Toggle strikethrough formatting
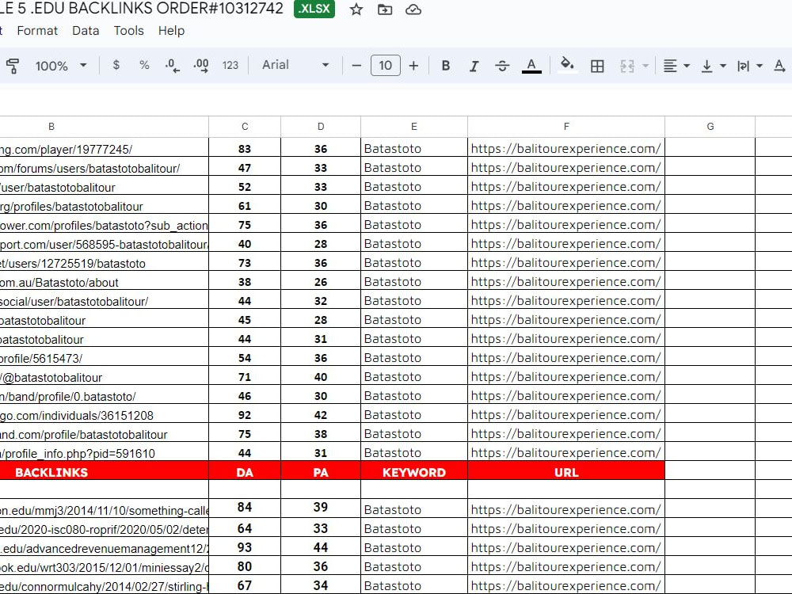This screenshot has height=594, width=792. 502,66
